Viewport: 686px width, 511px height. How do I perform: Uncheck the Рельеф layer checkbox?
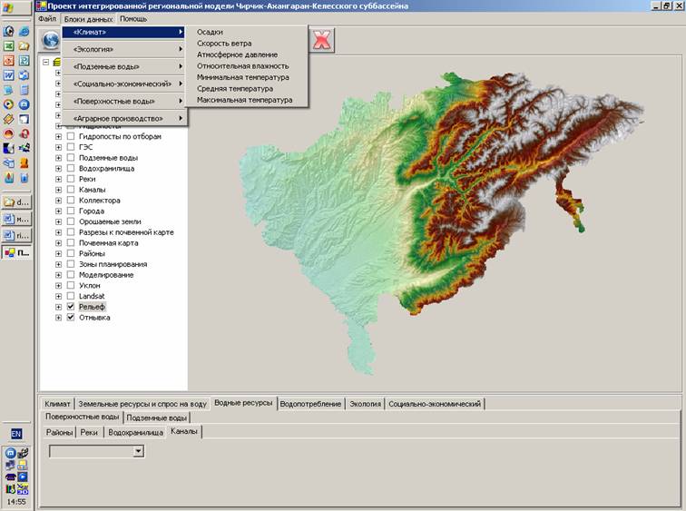71,307
